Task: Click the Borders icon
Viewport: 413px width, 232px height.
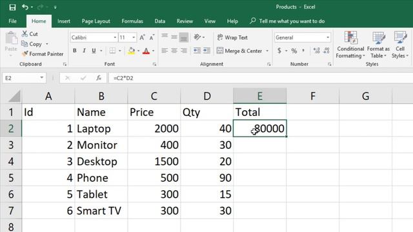Action: click(112, 50)
